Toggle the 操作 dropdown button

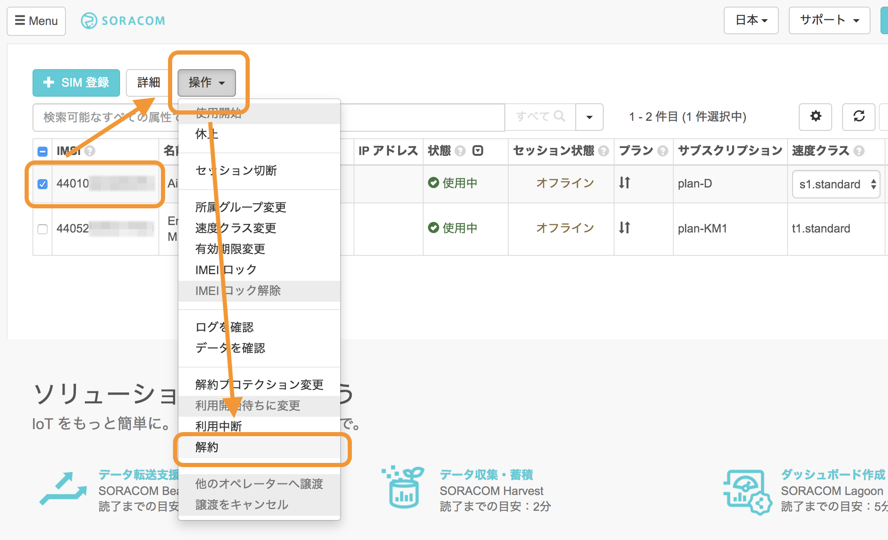coord(207,82)
